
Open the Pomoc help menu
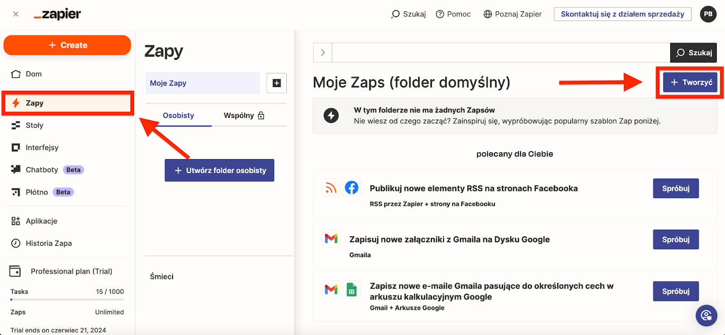[453, 14]
